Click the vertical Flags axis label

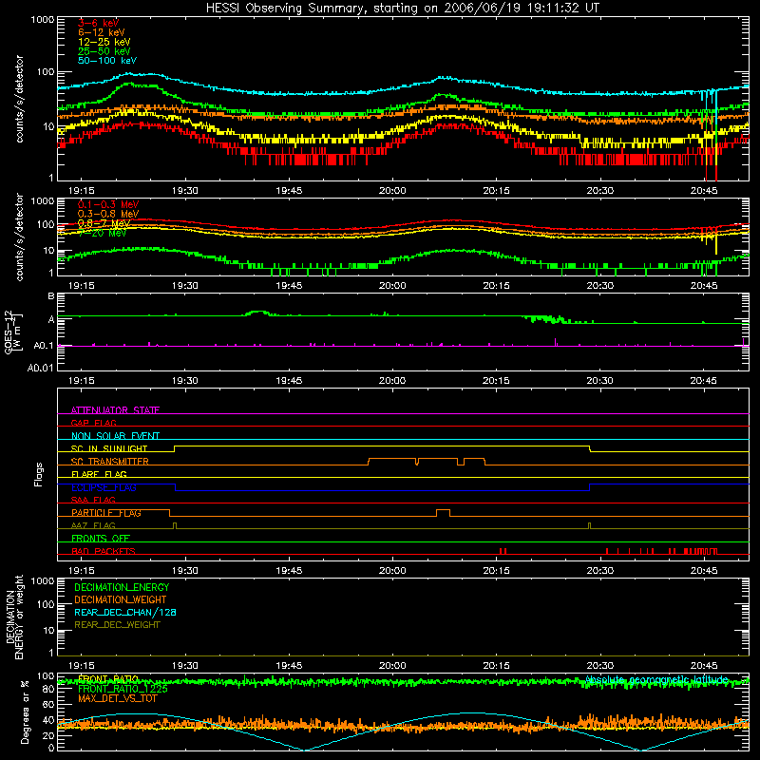click(38, 474)
